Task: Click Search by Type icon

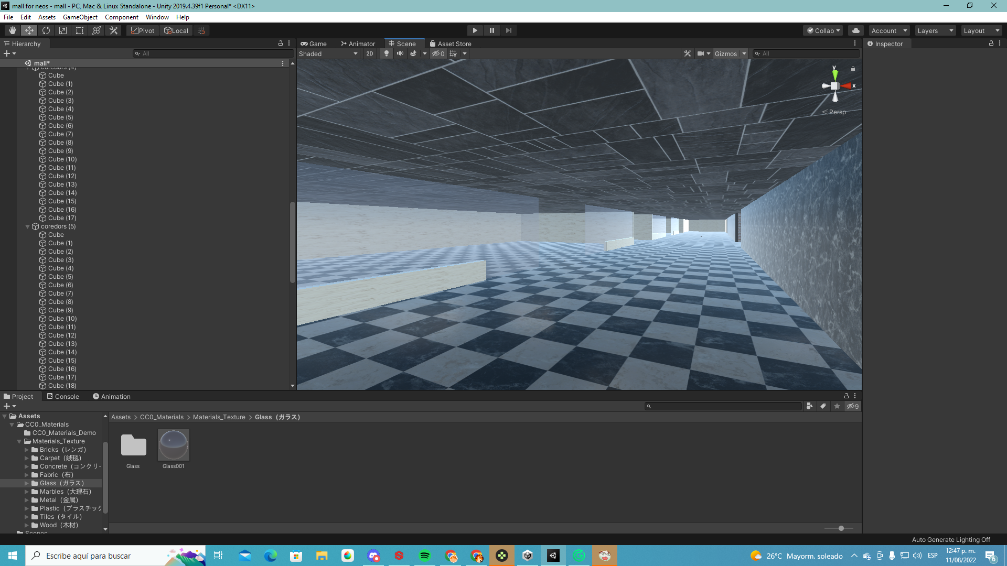Action: [x=809, y=406]
